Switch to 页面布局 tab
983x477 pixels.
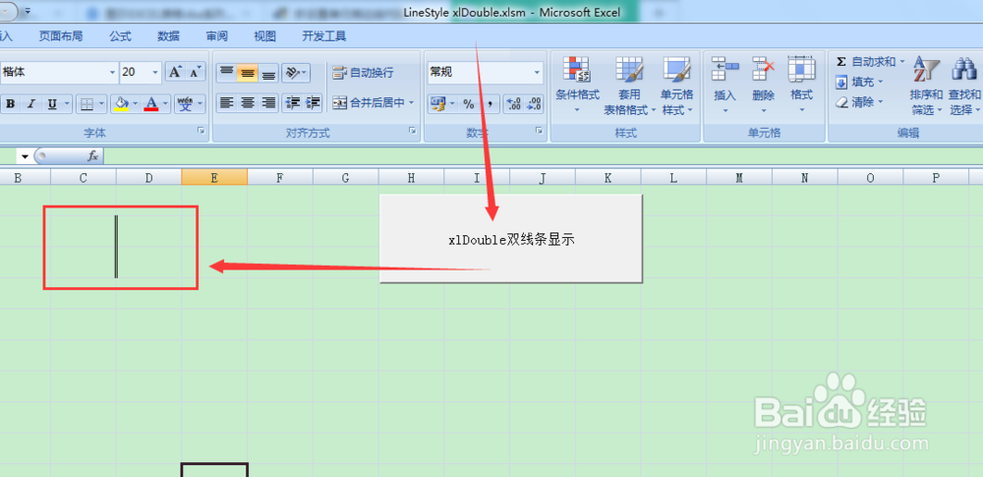[61, 36]
